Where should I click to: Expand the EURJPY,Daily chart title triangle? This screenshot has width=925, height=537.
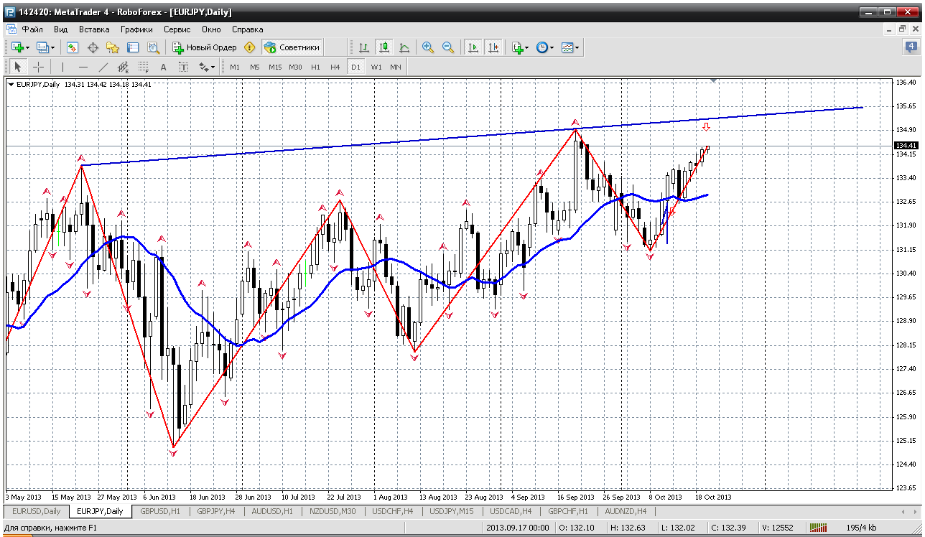11,84
